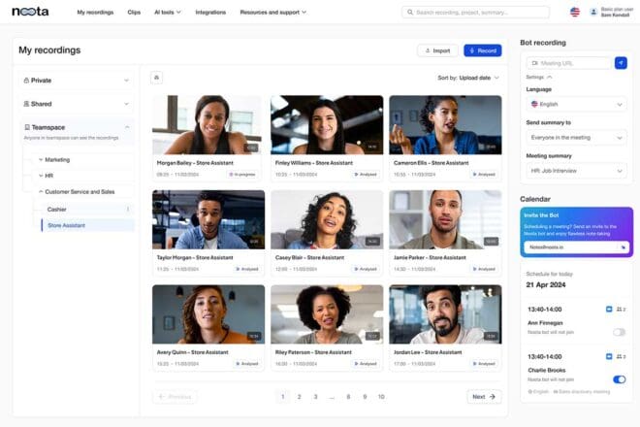
Task: Click the icon button above recordings grid
Action: (x=157, y=78)
